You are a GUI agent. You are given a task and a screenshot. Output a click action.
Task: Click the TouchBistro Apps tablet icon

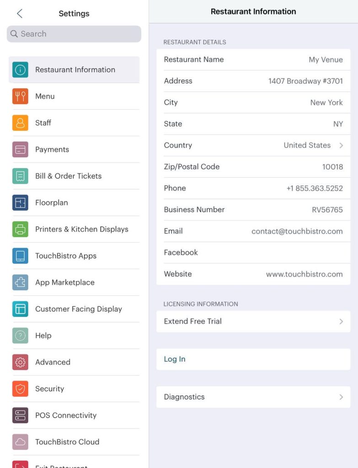click(x=20, y=256)
